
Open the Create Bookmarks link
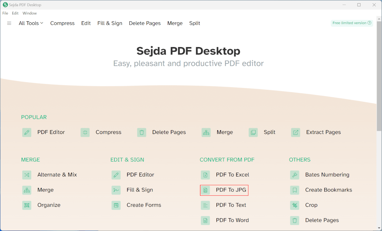(x=329, y=190)
